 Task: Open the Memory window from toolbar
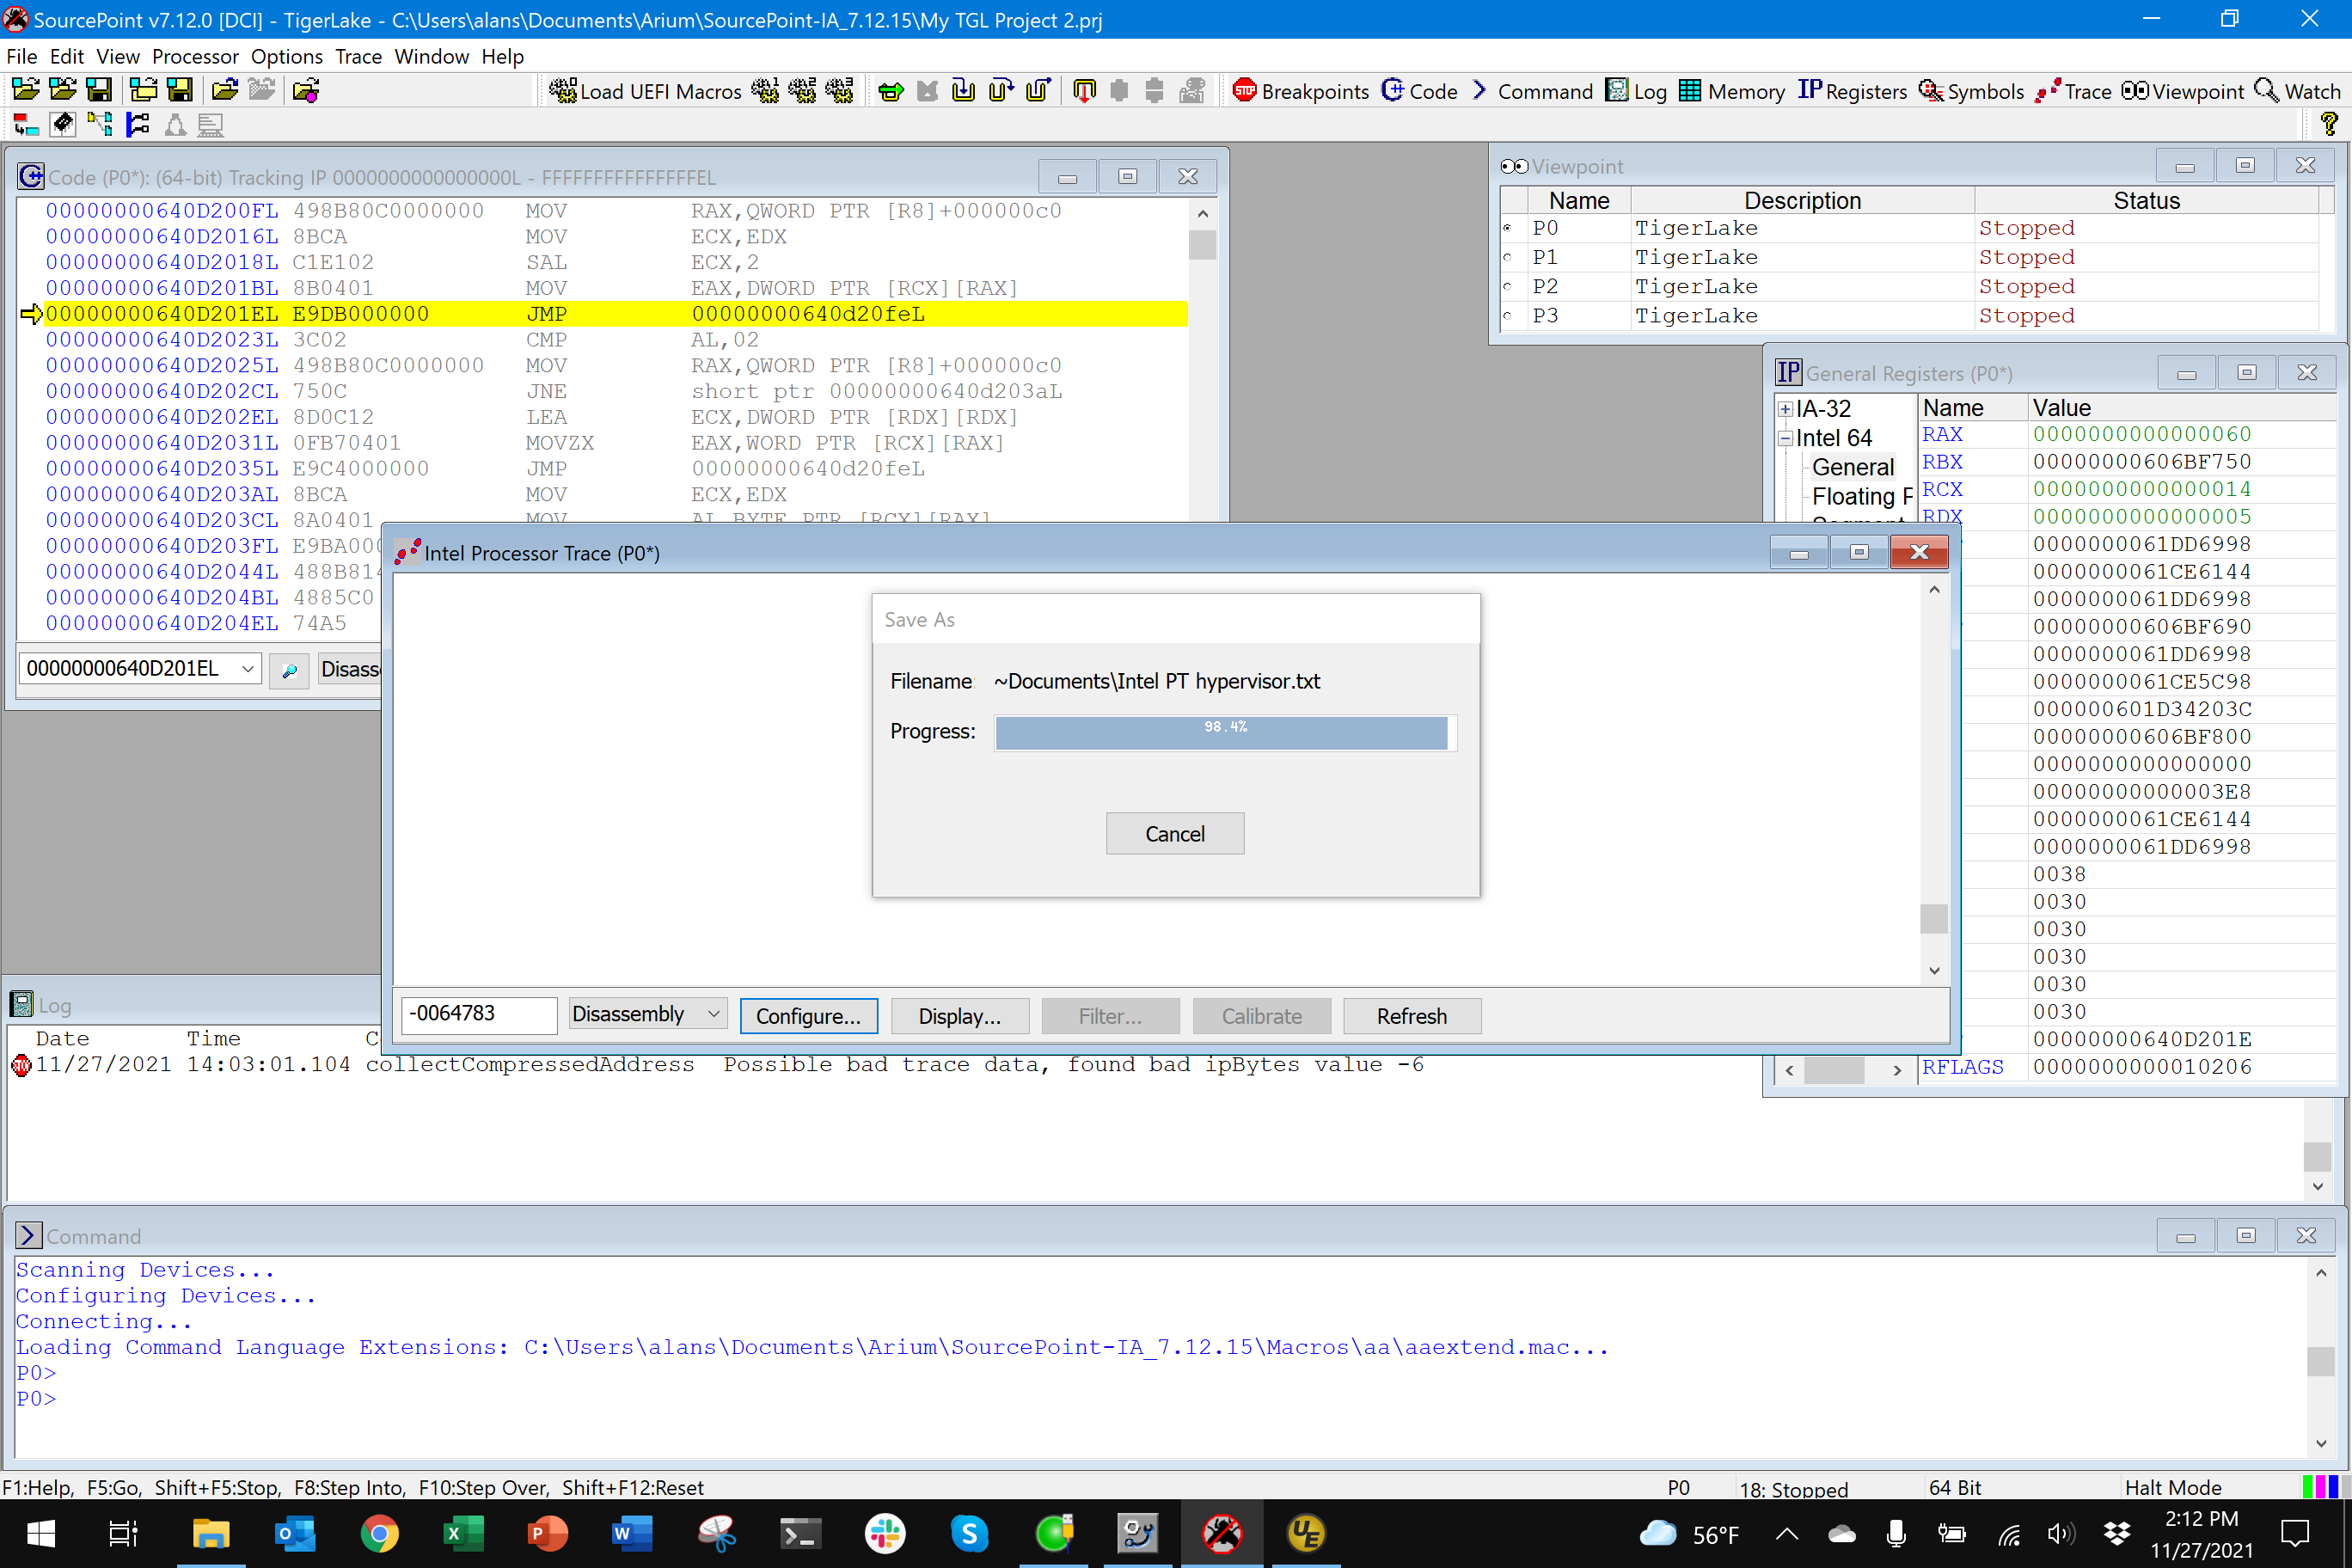pos(1732,91)
